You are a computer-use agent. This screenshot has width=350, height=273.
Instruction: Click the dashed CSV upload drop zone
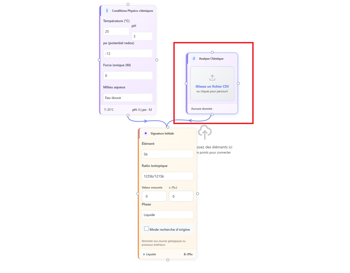212,84
